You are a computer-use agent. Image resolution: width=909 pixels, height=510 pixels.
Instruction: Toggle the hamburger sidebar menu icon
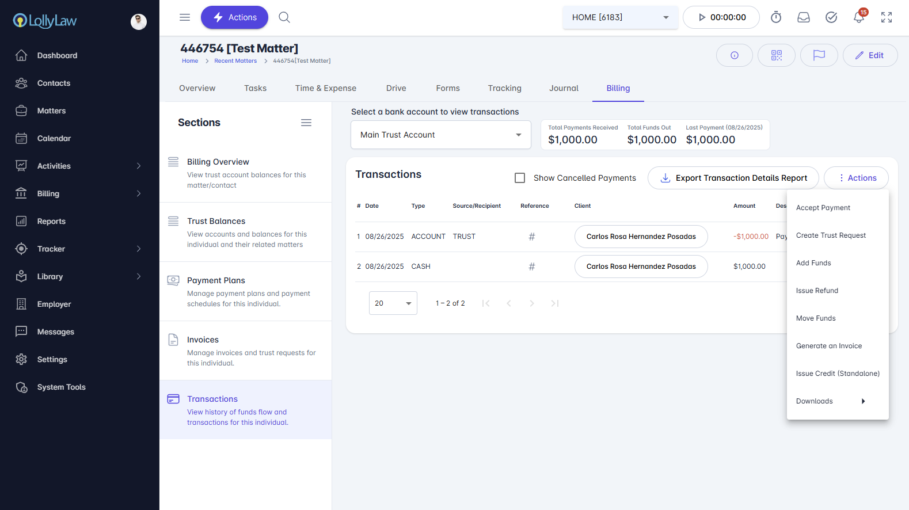(185, 17)
